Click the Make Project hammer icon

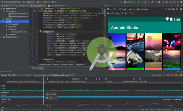(121, 2)
